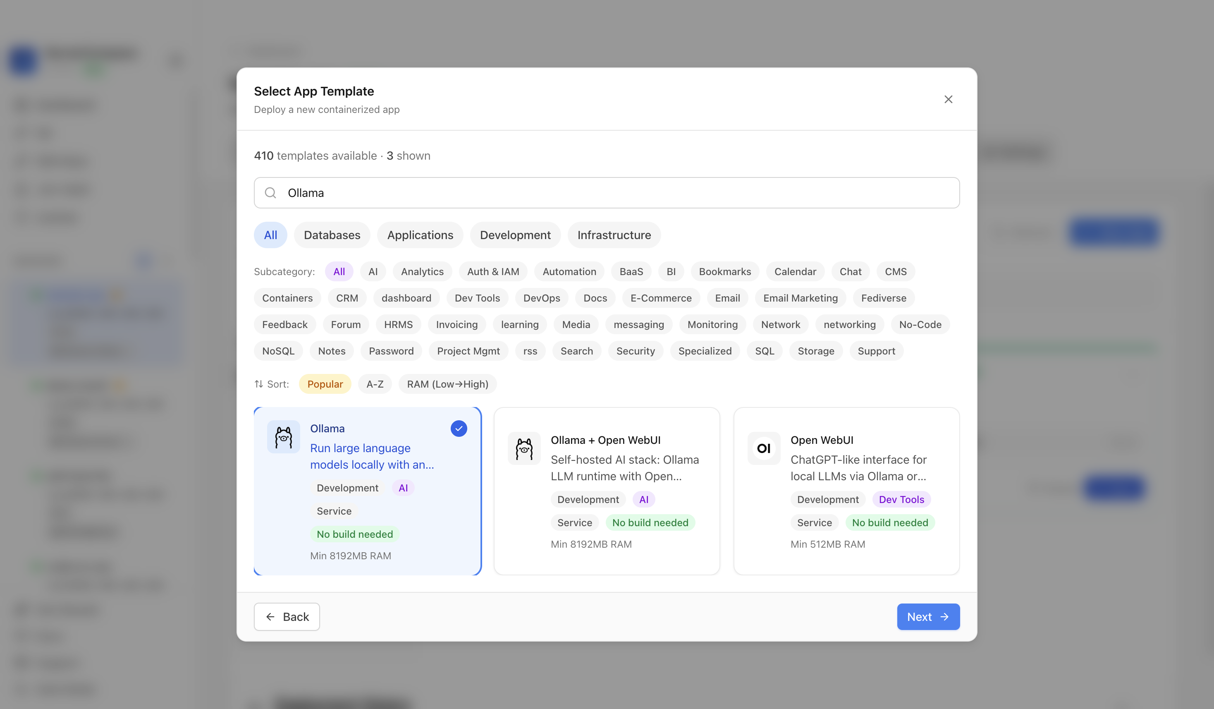The height and width of the screenshot is (709, 1214).
Task: Filter by Media subcategory
Action: click(x=576, y=325)
